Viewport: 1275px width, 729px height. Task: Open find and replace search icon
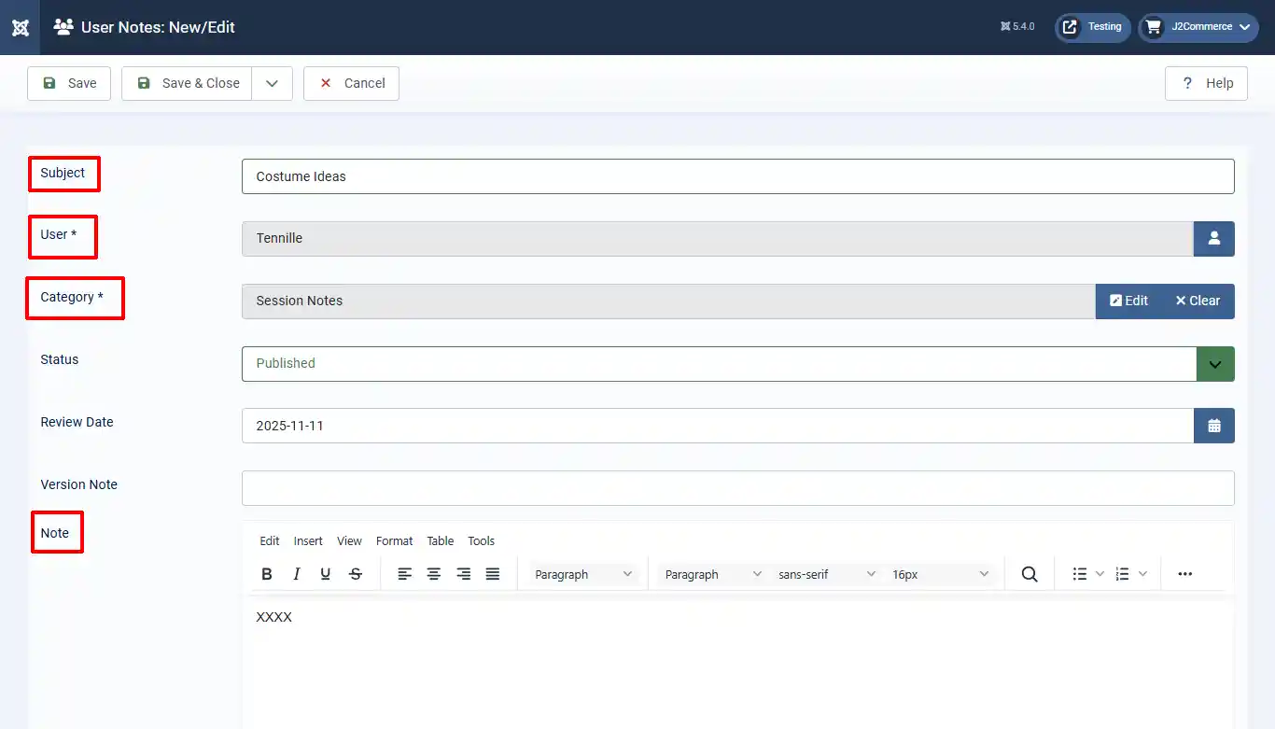tap(1030, 574)
